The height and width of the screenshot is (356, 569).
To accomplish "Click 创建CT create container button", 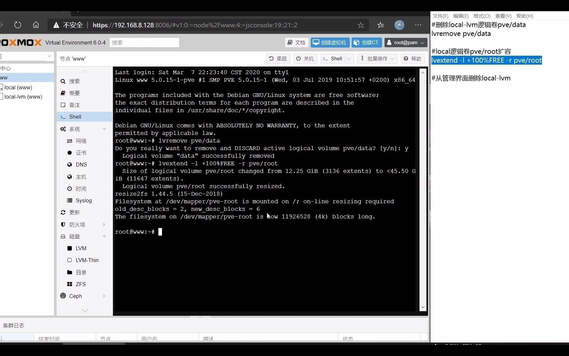I will [366, 43].
